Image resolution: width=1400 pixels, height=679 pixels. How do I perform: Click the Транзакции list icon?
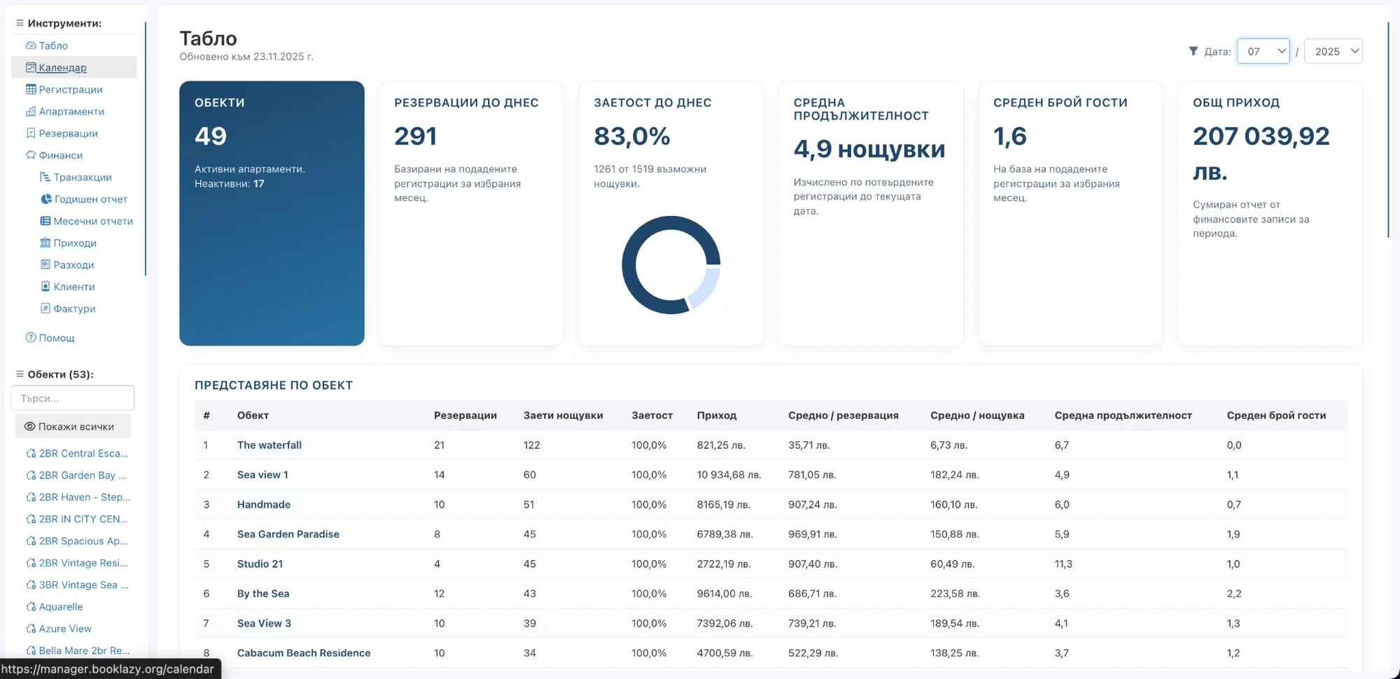[x=45, y=177]
